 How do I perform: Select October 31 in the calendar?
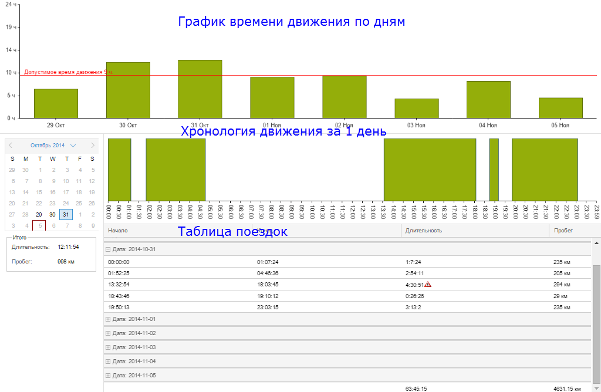pos(66,215)
